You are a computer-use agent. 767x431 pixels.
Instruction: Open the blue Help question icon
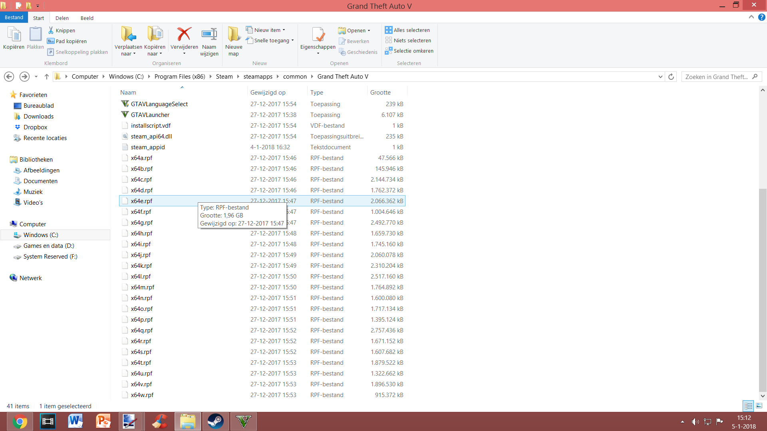click(x=762, y=17)
